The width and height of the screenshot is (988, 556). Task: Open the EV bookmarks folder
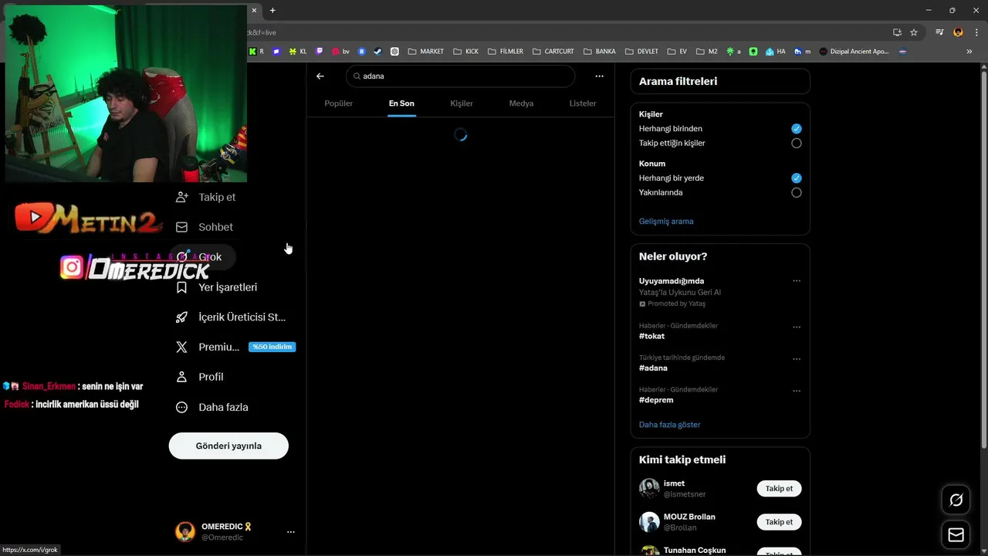click(677, 52)
